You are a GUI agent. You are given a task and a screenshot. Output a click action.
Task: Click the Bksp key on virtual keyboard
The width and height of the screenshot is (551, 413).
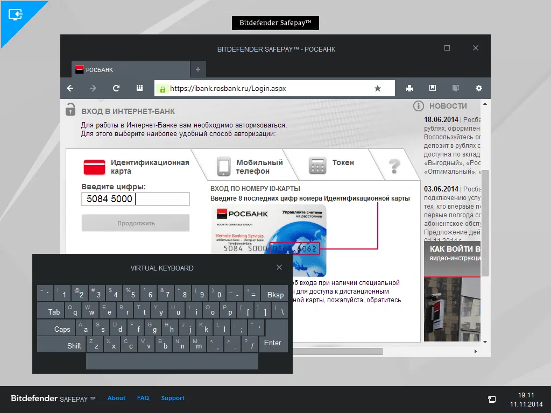click(x=275, y=293)
